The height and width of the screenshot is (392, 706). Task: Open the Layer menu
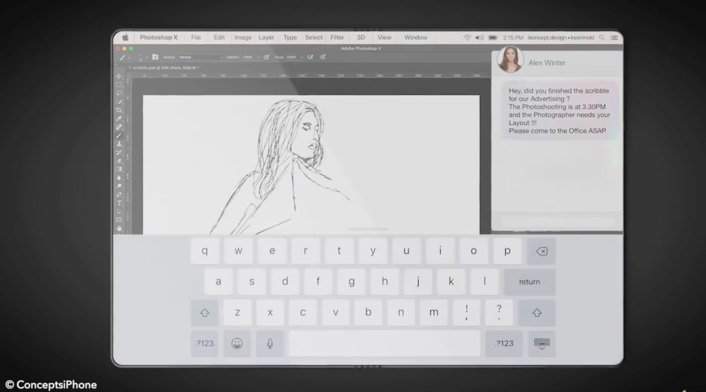(266, 38)
